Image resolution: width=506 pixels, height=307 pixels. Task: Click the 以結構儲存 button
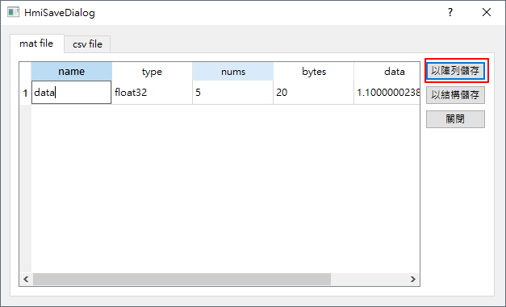pos(455,95)
